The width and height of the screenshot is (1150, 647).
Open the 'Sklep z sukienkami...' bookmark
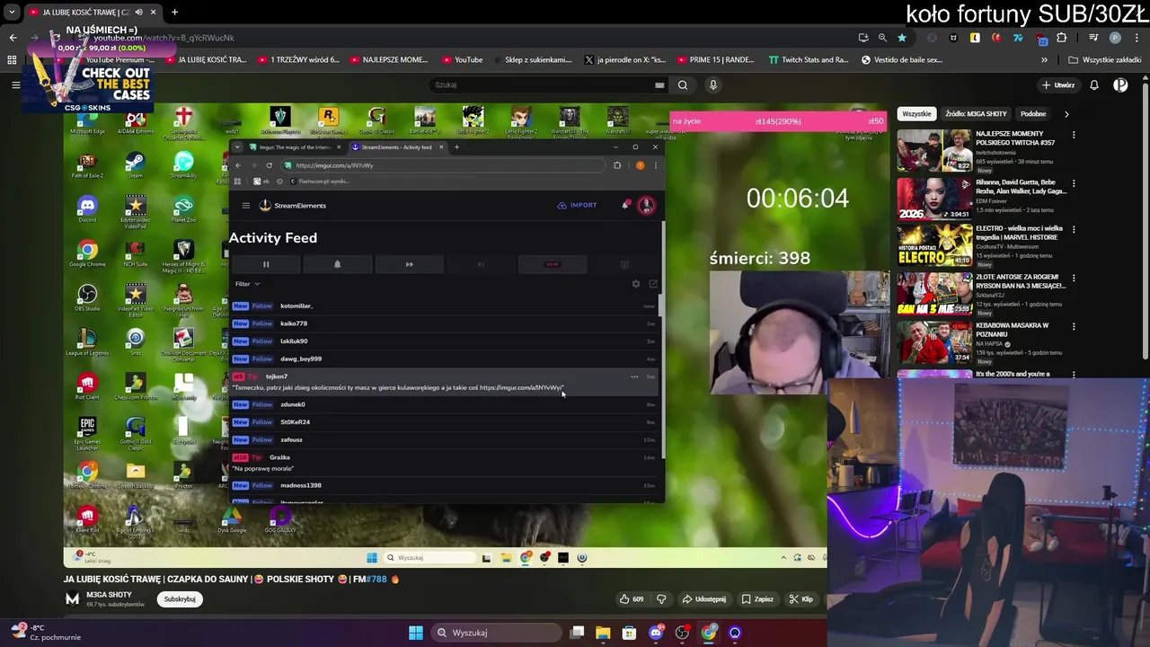[x=532, y=60]
